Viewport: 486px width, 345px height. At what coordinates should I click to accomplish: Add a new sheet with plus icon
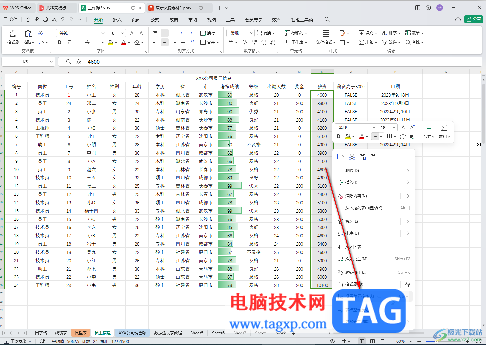pos(294,333)
